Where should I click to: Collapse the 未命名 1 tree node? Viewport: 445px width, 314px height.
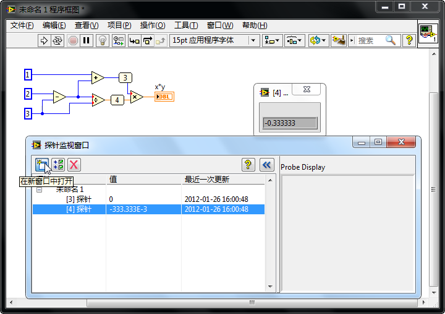click(x=39, y=190)
